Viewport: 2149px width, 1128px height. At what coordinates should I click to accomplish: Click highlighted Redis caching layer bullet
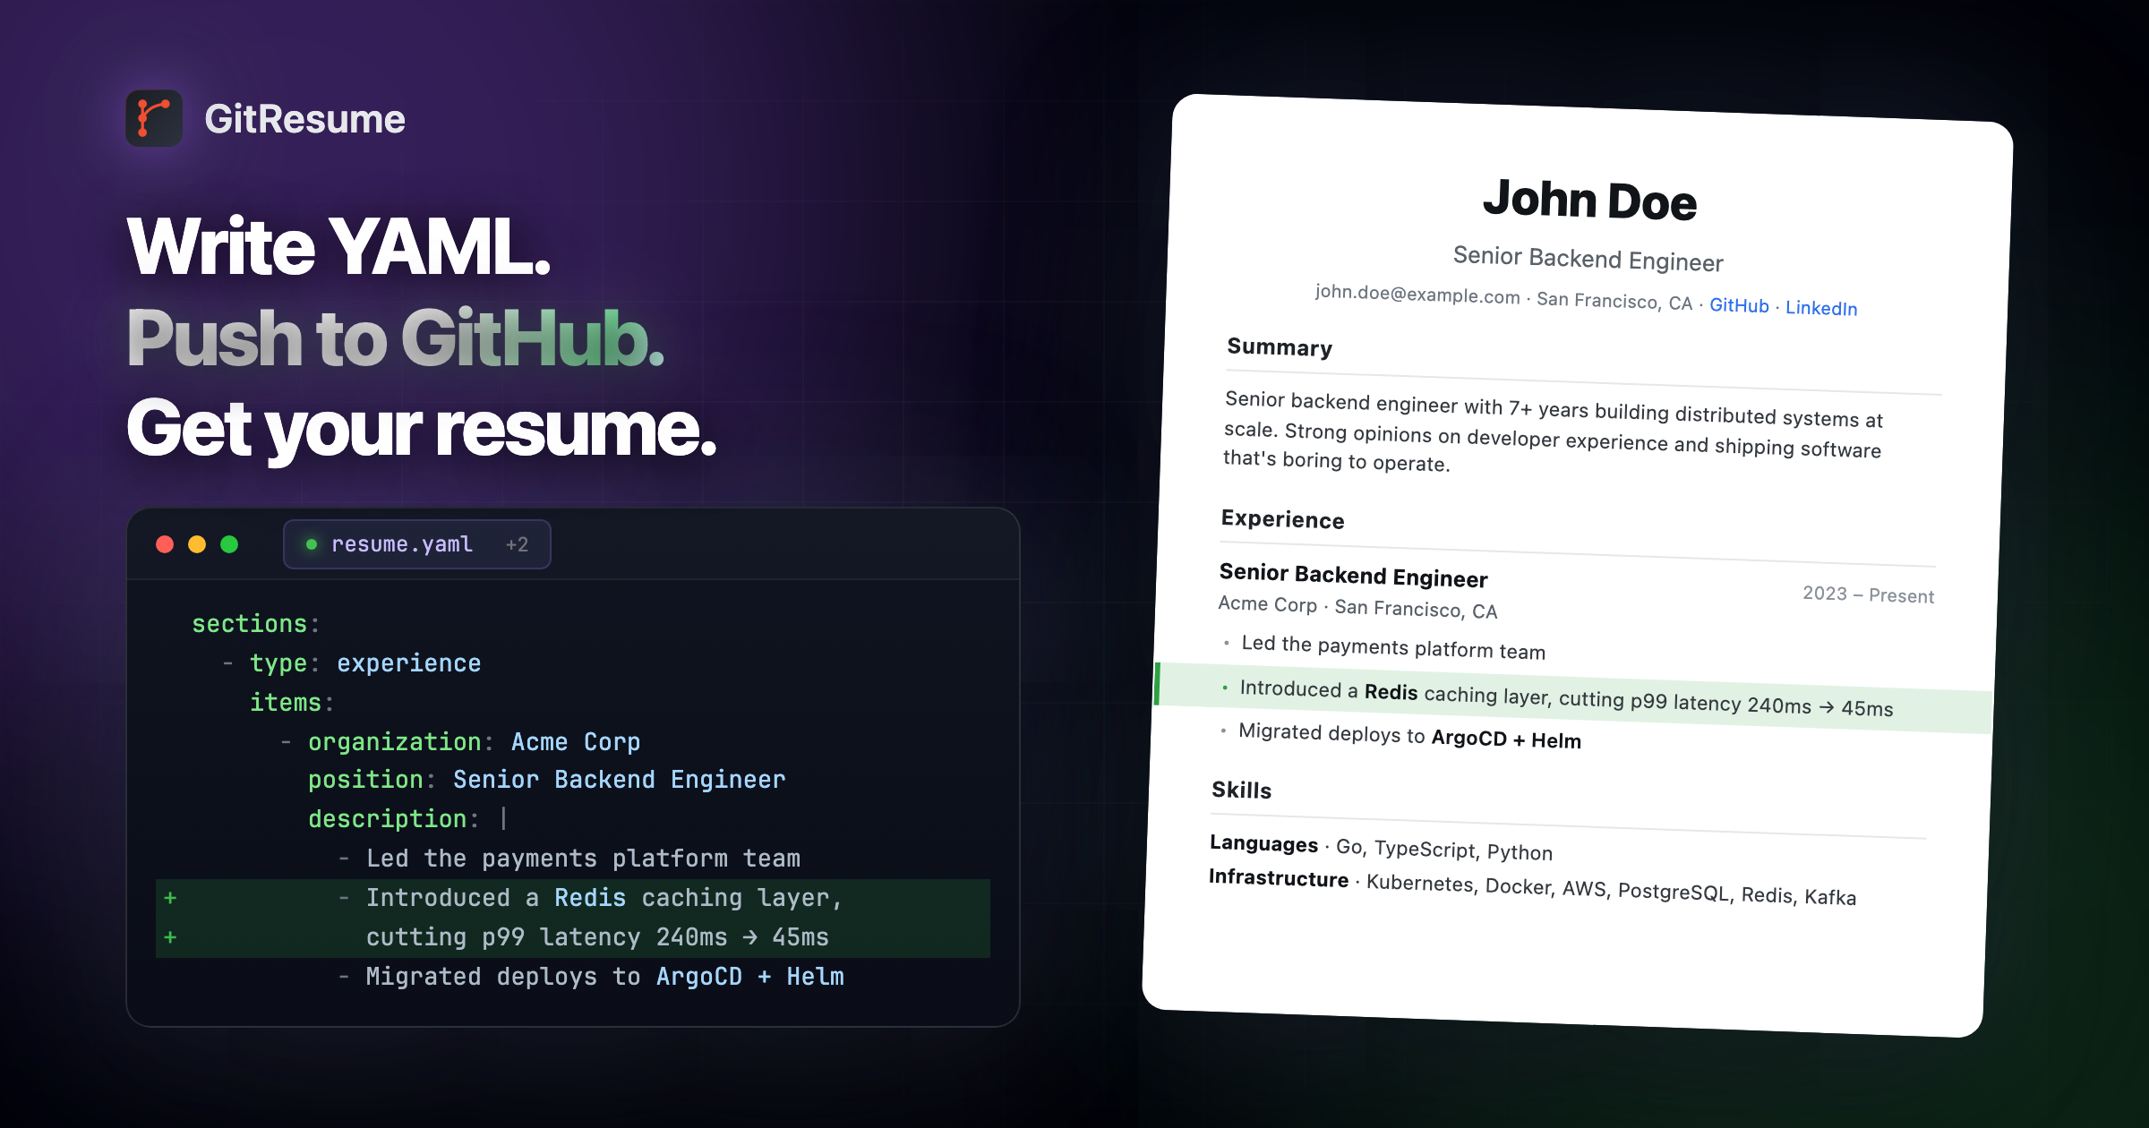pos(1573,698)
